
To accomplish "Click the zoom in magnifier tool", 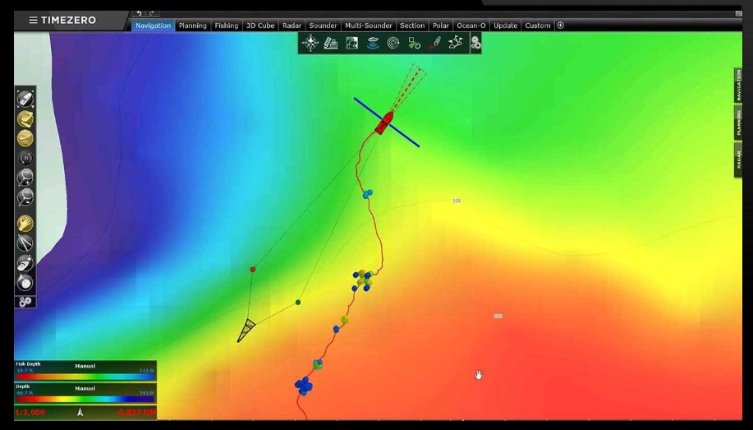I will tap(25, 177).
